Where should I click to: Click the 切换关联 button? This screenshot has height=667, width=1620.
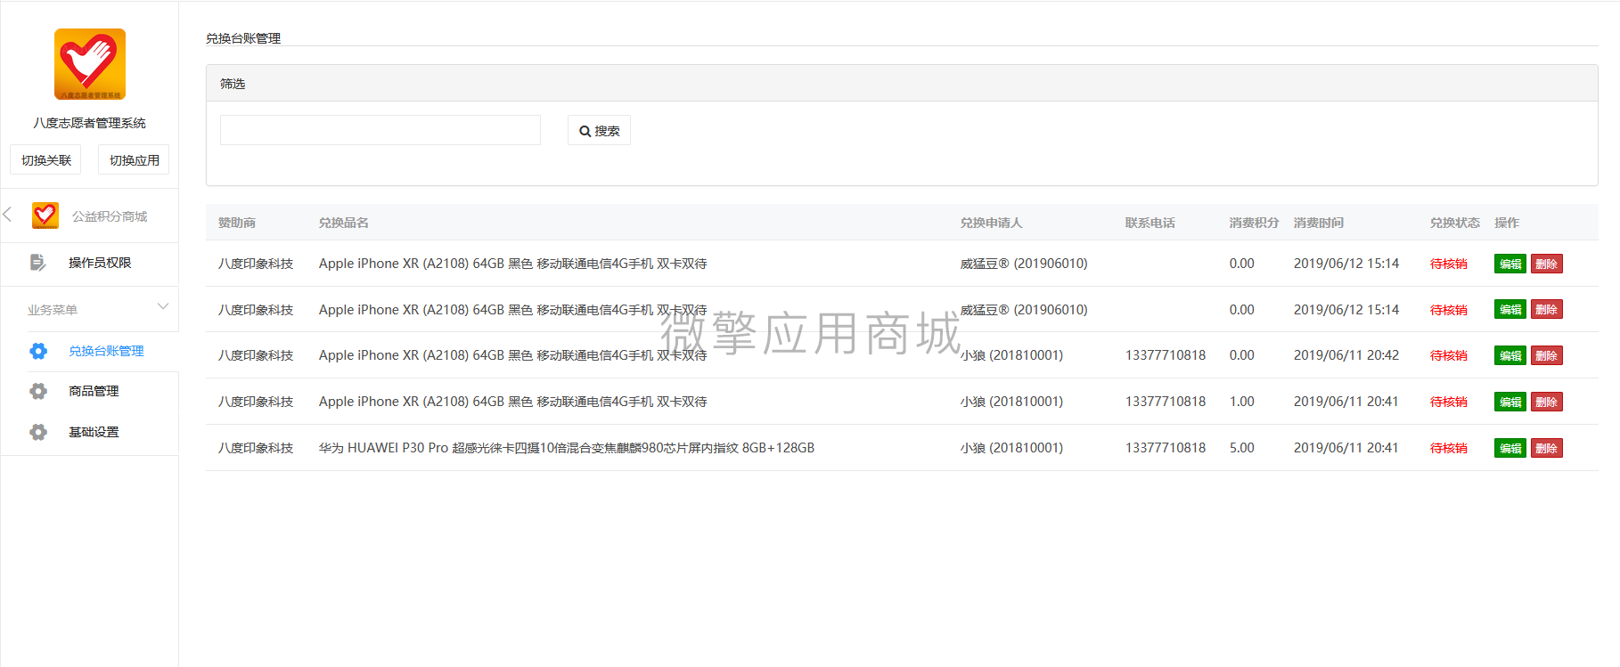46,160
